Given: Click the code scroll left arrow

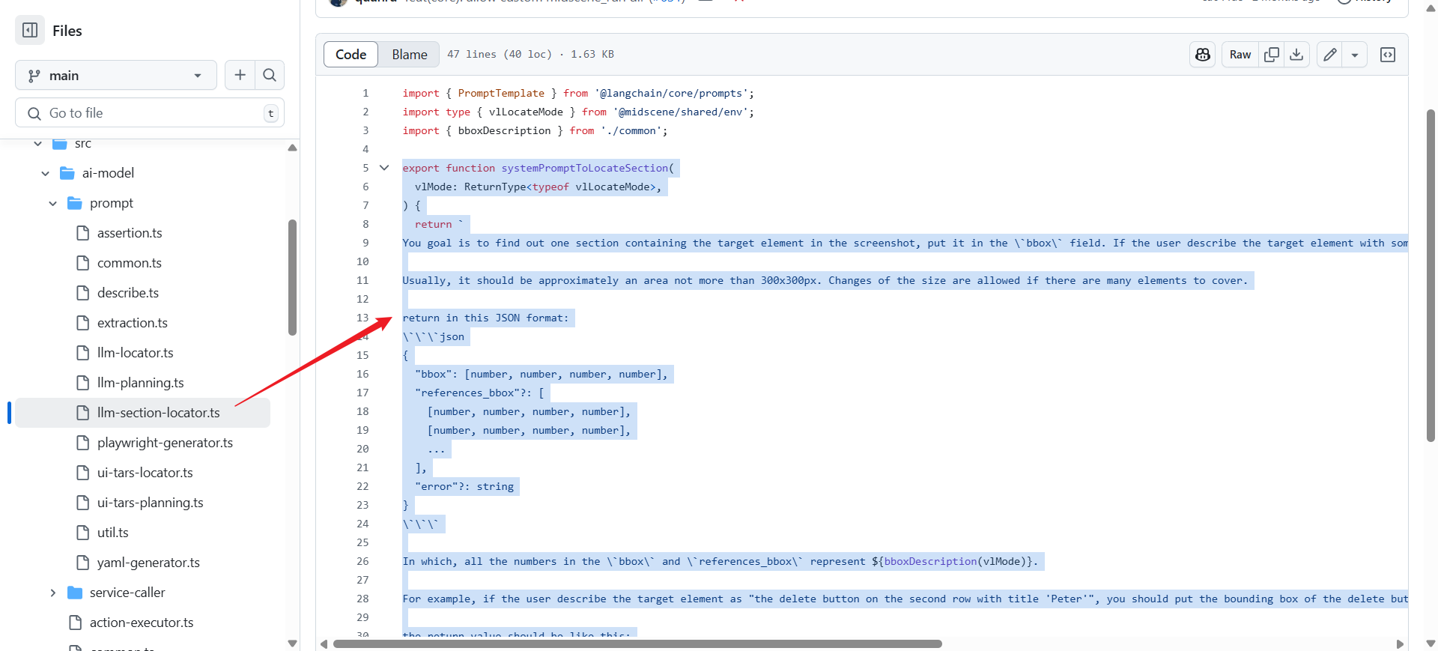Looking at the screenshot, I should click(324, 644).
